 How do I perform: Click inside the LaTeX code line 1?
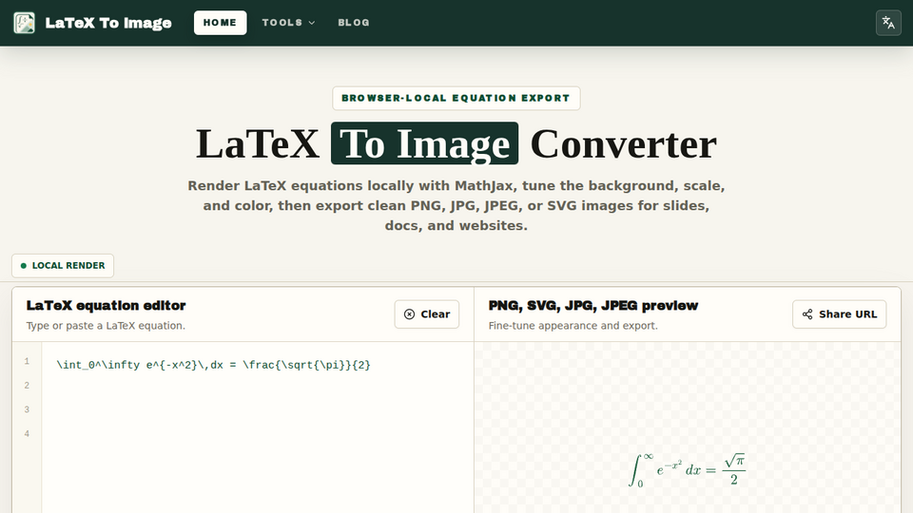tap(213, 365)
